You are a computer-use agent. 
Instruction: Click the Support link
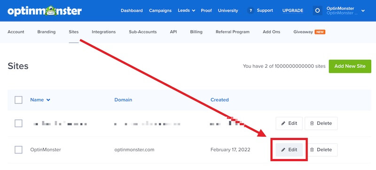click(265, 10)
